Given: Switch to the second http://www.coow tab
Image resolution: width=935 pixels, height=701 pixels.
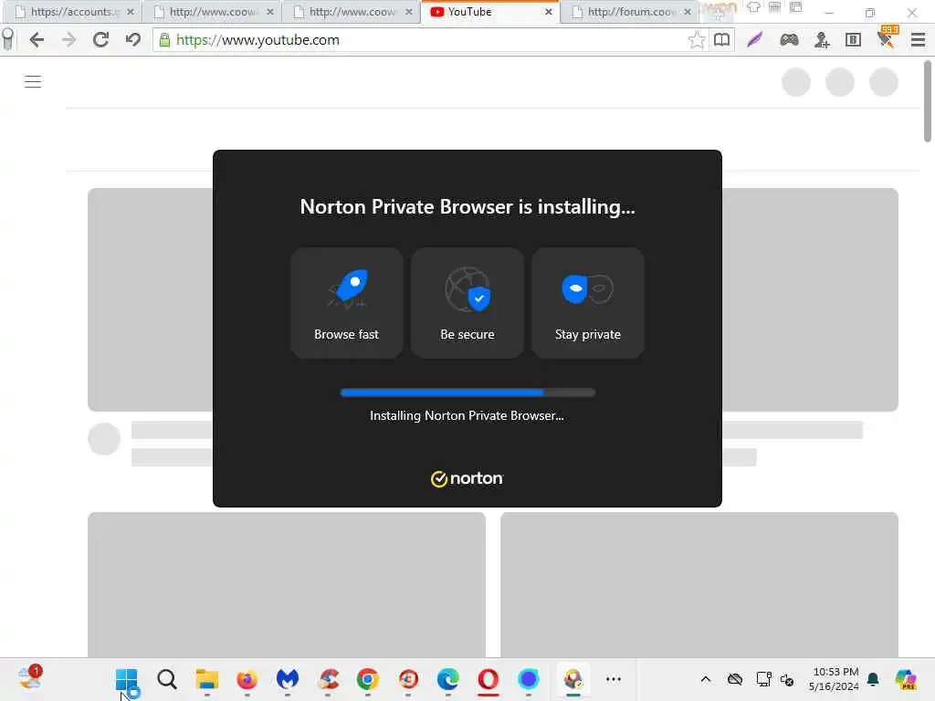Looking at the screenshot, I should coord(352,12).
